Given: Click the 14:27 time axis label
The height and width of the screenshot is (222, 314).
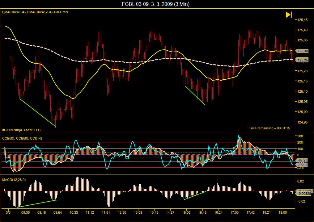Looking at the screenshot, I should pos(170,212).
